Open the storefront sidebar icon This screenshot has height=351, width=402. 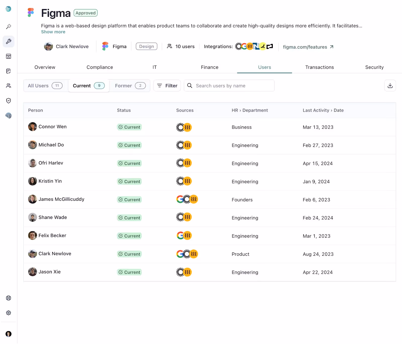click(x=9, y=56)
